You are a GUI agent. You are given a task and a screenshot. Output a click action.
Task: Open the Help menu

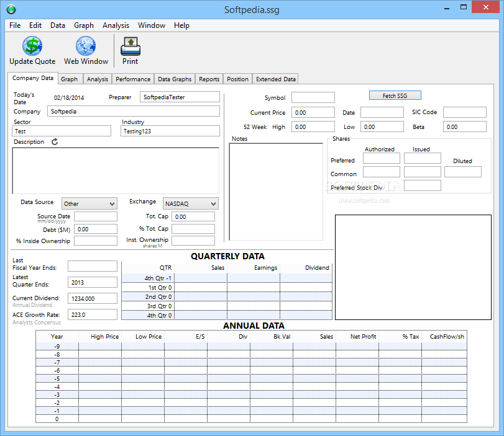tap(181, 25)
